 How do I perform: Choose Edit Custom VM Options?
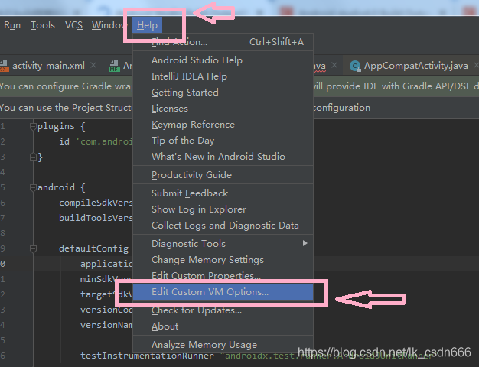tap(223, 292)
